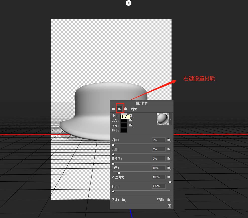This screenshot has width=248, height=218.
Task: Click the 粗糙度 slider handle
Action: (x=113, y=163)
